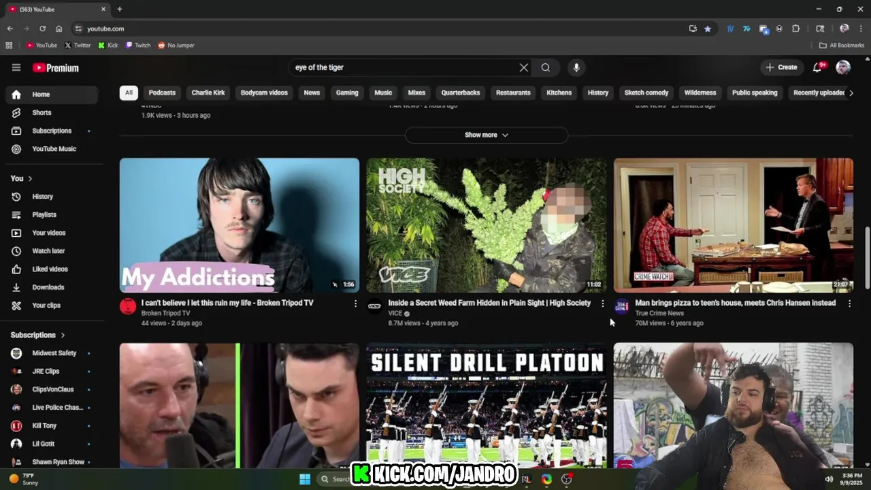Image resolution: width=871 pixels, height=490 pixels.
Task: Select the Podcasts filter chip
Action: click(x=162, y=93)
